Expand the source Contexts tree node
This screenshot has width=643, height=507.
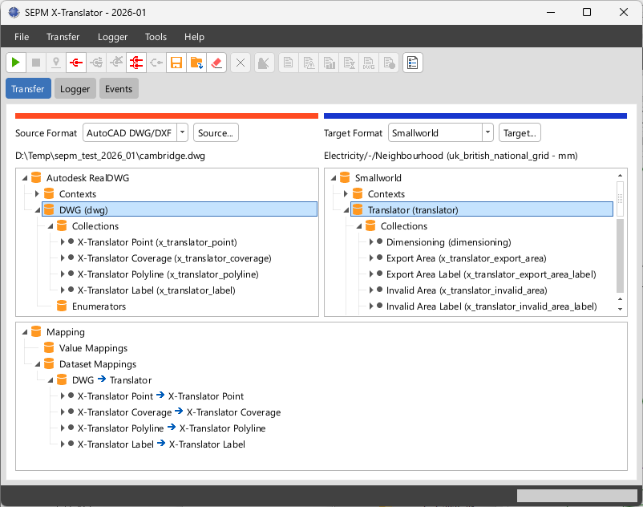pyautogui.click(x=37, y=193)
